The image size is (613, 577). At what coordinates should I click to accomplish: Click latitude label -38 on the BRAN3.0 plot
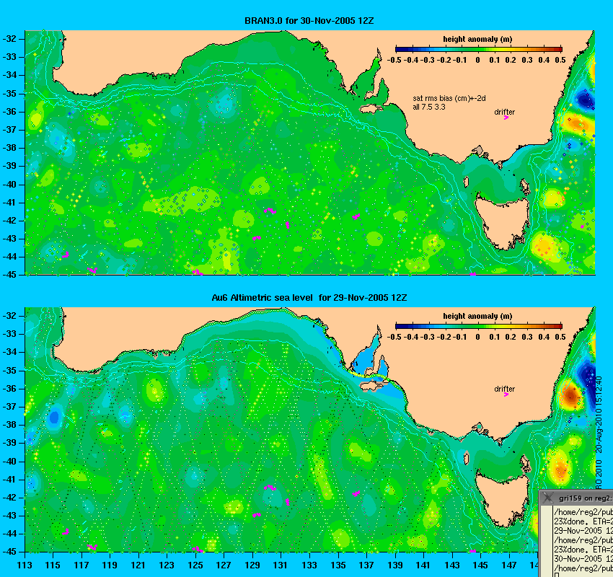coord(10,148)
